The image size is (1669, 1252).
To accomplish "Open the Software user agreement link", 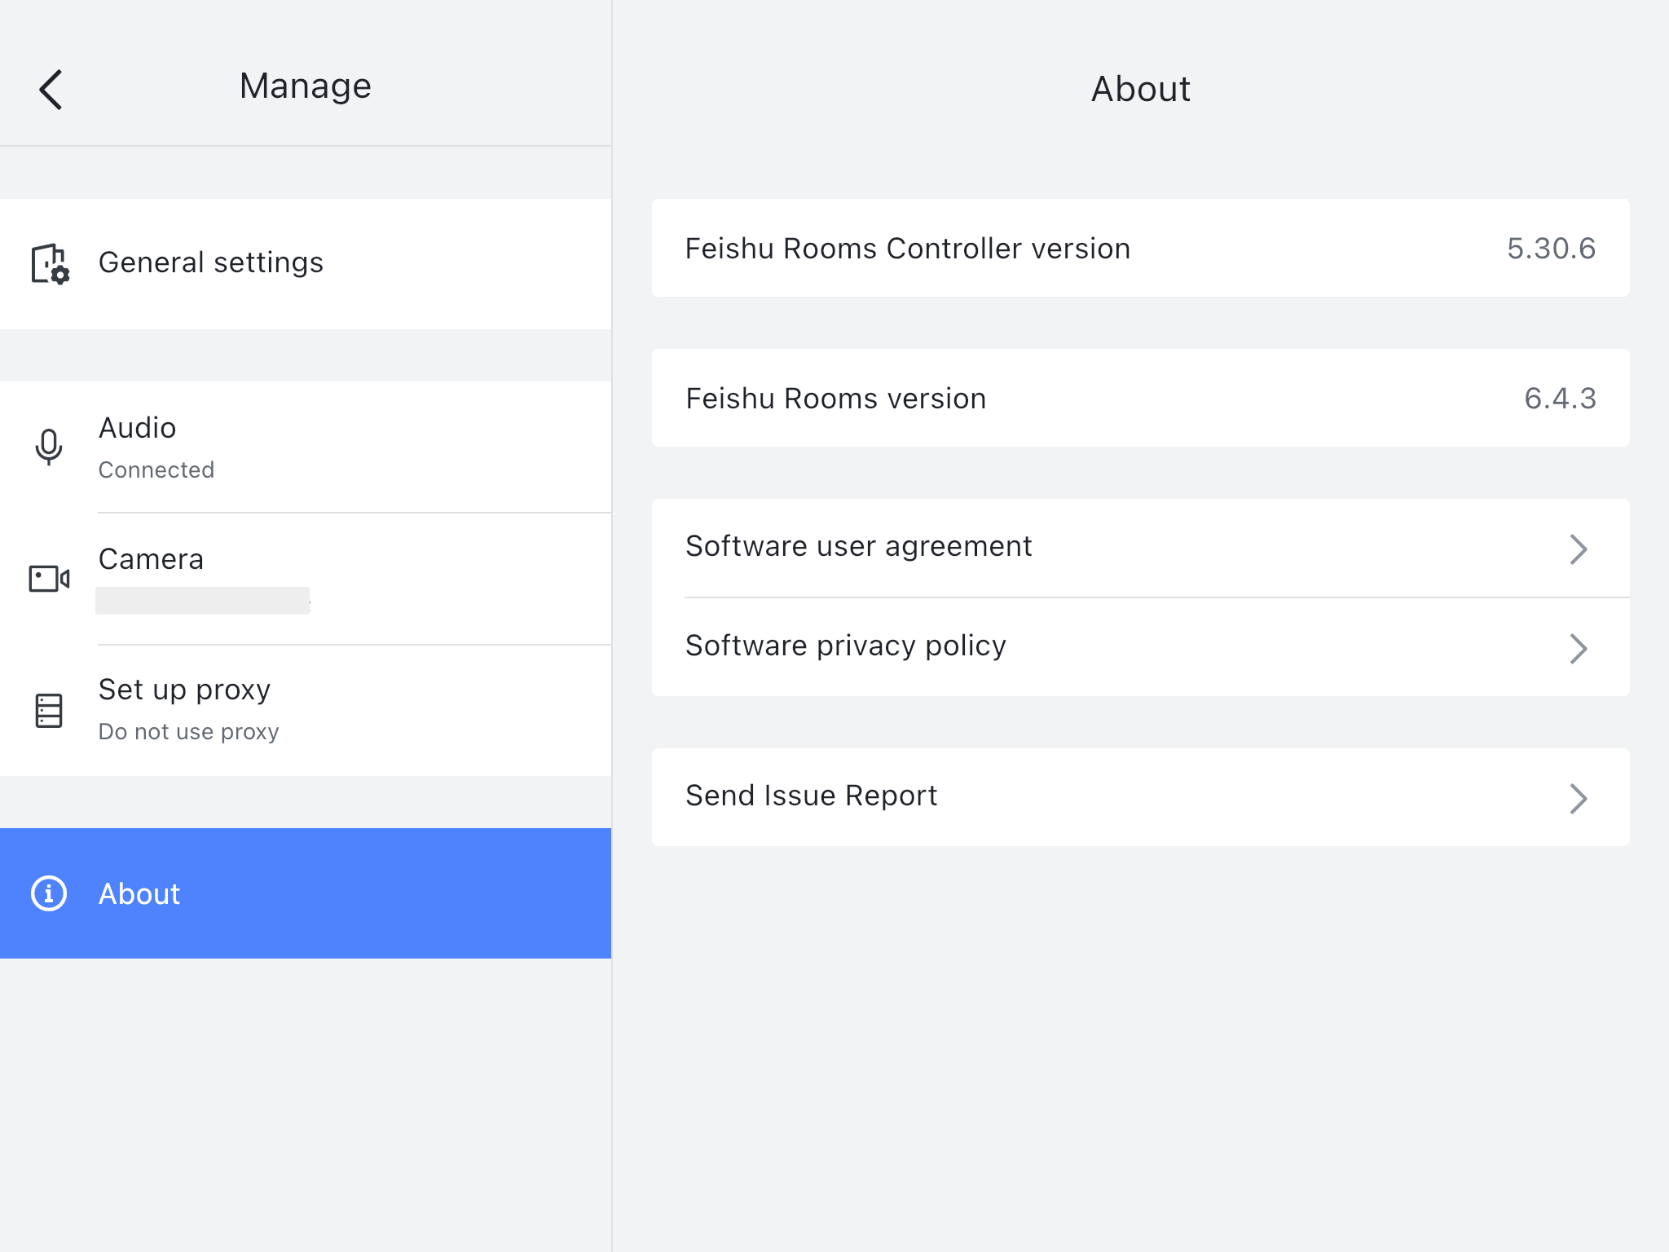I will pos(858,546).
